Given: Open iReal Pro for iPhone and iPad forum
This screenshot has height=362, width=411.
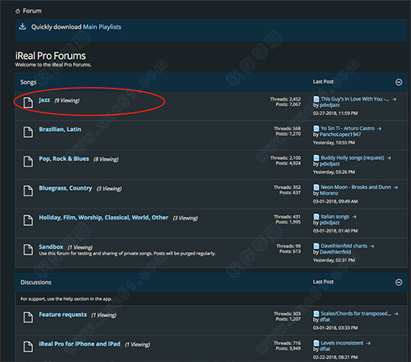Looking at the screenshot, I should [x=80, y=344].
